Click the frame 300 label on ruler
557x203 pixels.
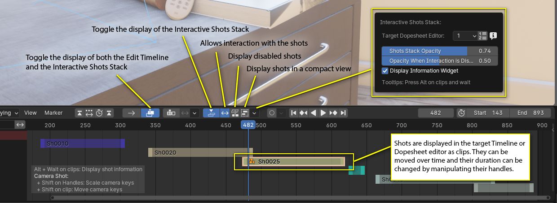click(x=120, y=125)
